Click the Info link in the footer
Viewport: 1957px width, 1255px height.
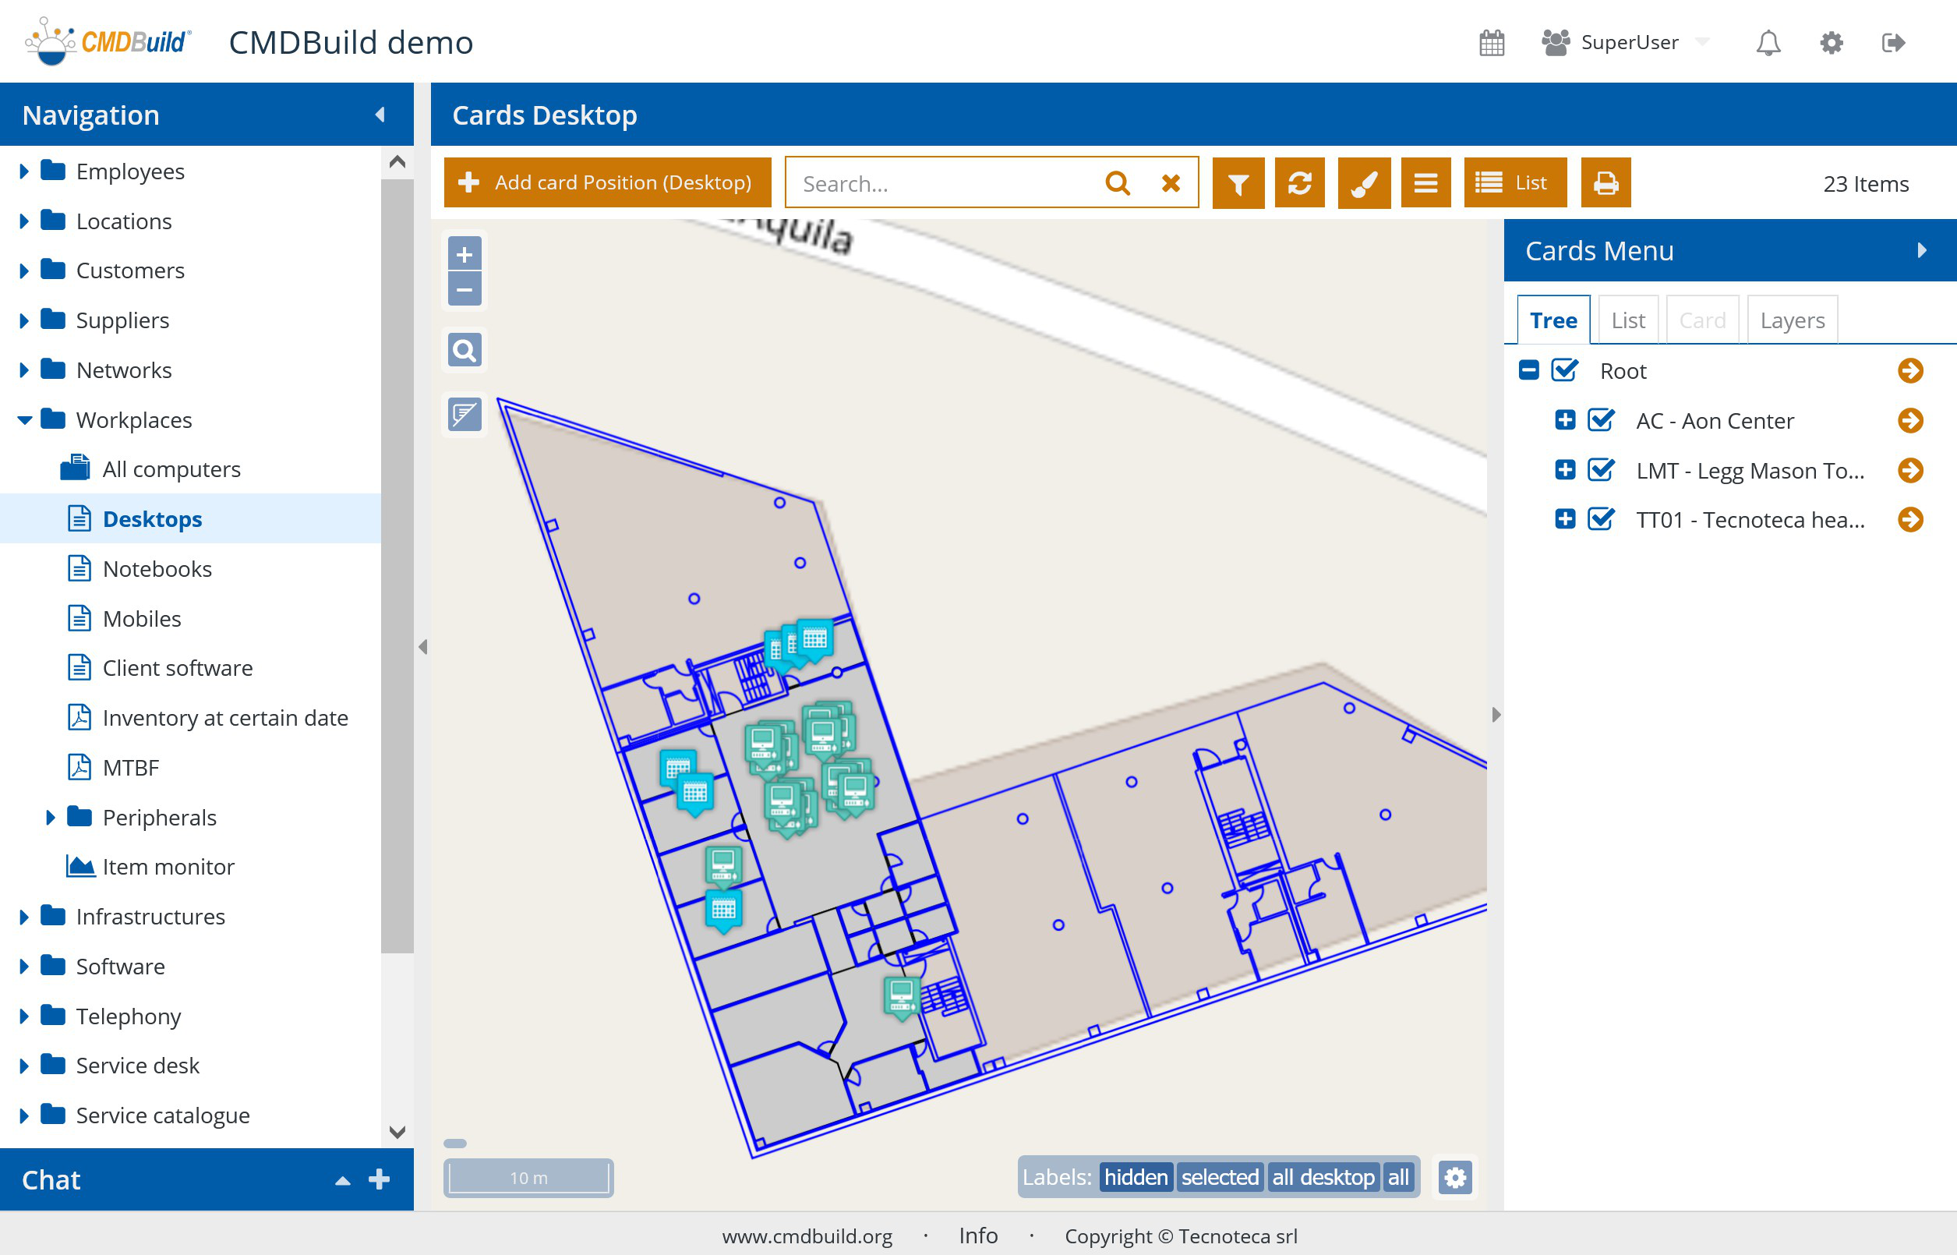[x=977, y=1236]
